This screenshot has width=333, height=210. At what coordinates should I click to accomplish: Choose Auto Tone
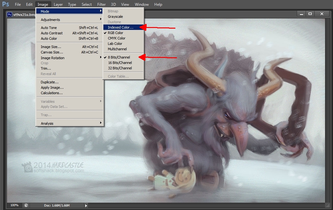click(69, 28)
